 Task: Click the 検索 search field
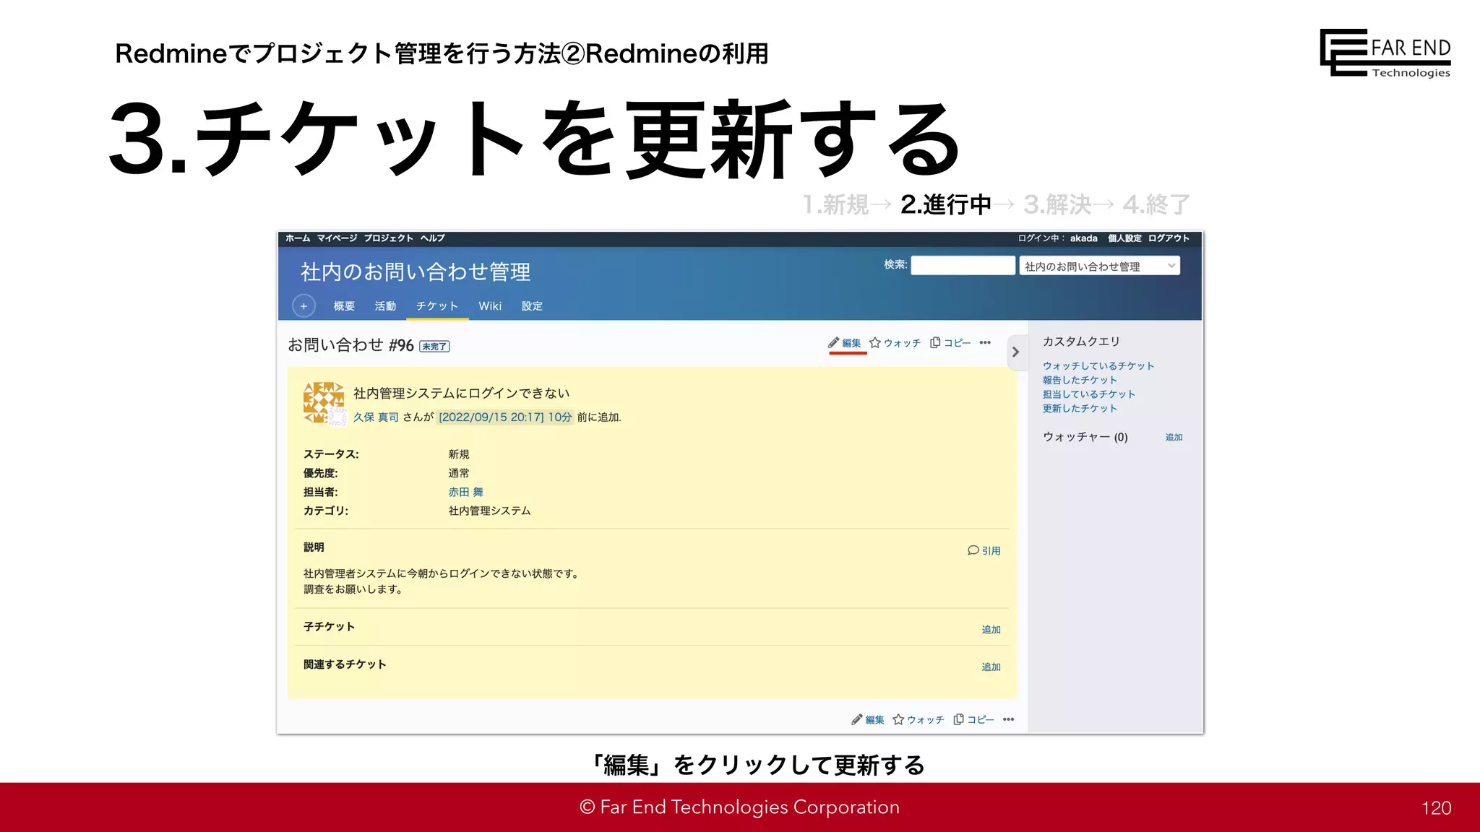click(x=963, y=266)
